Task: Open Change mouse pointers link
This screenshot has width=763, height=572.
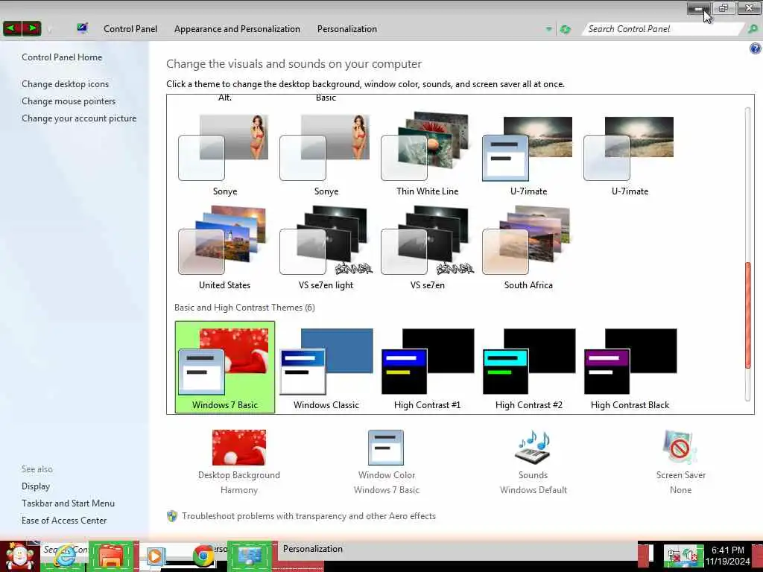Action: tap(69, 101)
